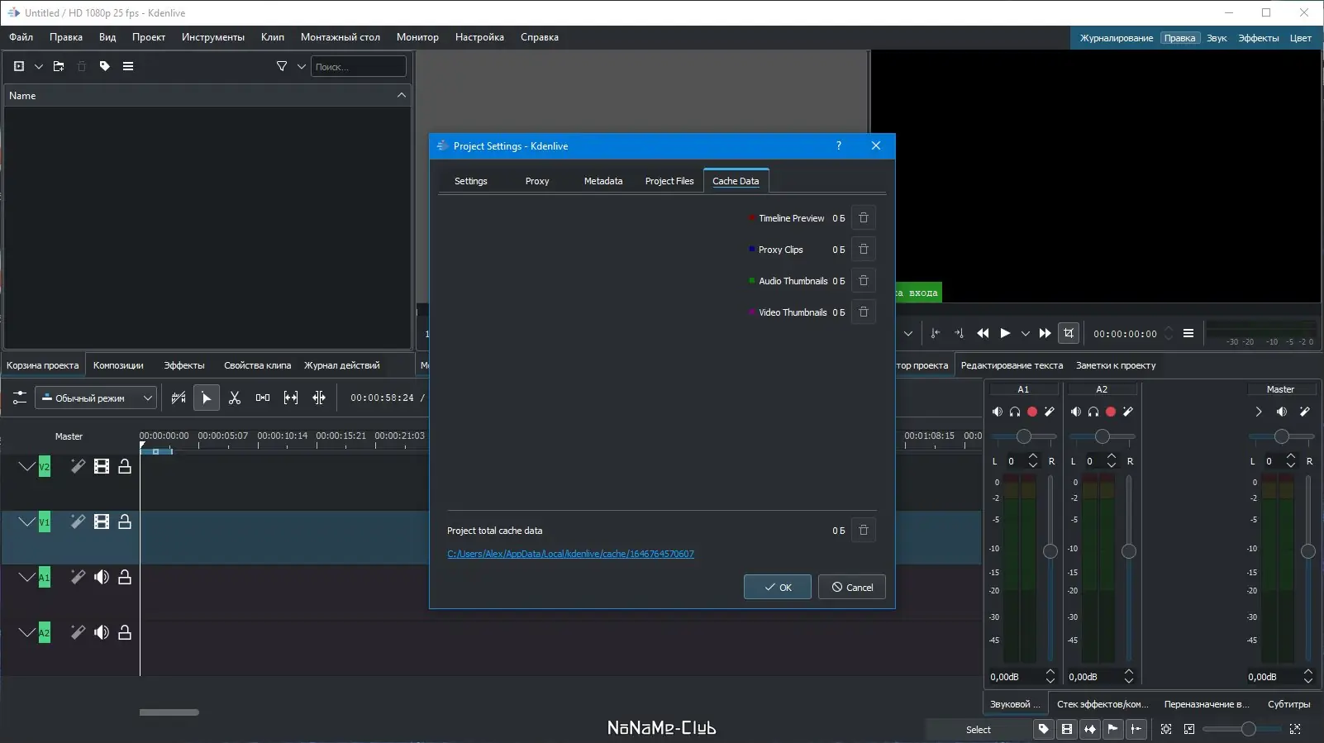1324x743 pixels.
Task: Open the project bin hamburger menu
Action: [x=128, y=66]
